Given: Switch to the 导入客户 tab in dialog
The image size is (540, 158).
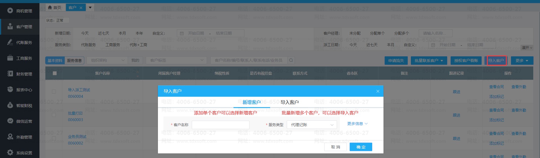Looking at the screenshot, I should coord(290,102).
